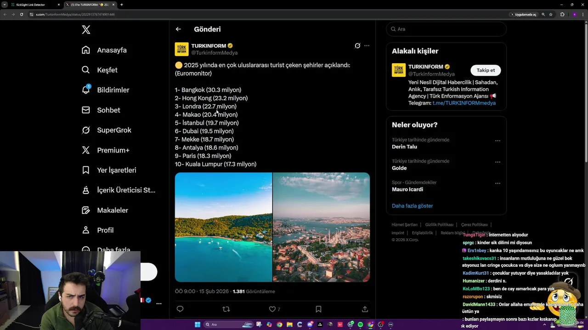This screenshot has width=588, height=330.
Task: Open the left island photo
Action: pos(223,227)
